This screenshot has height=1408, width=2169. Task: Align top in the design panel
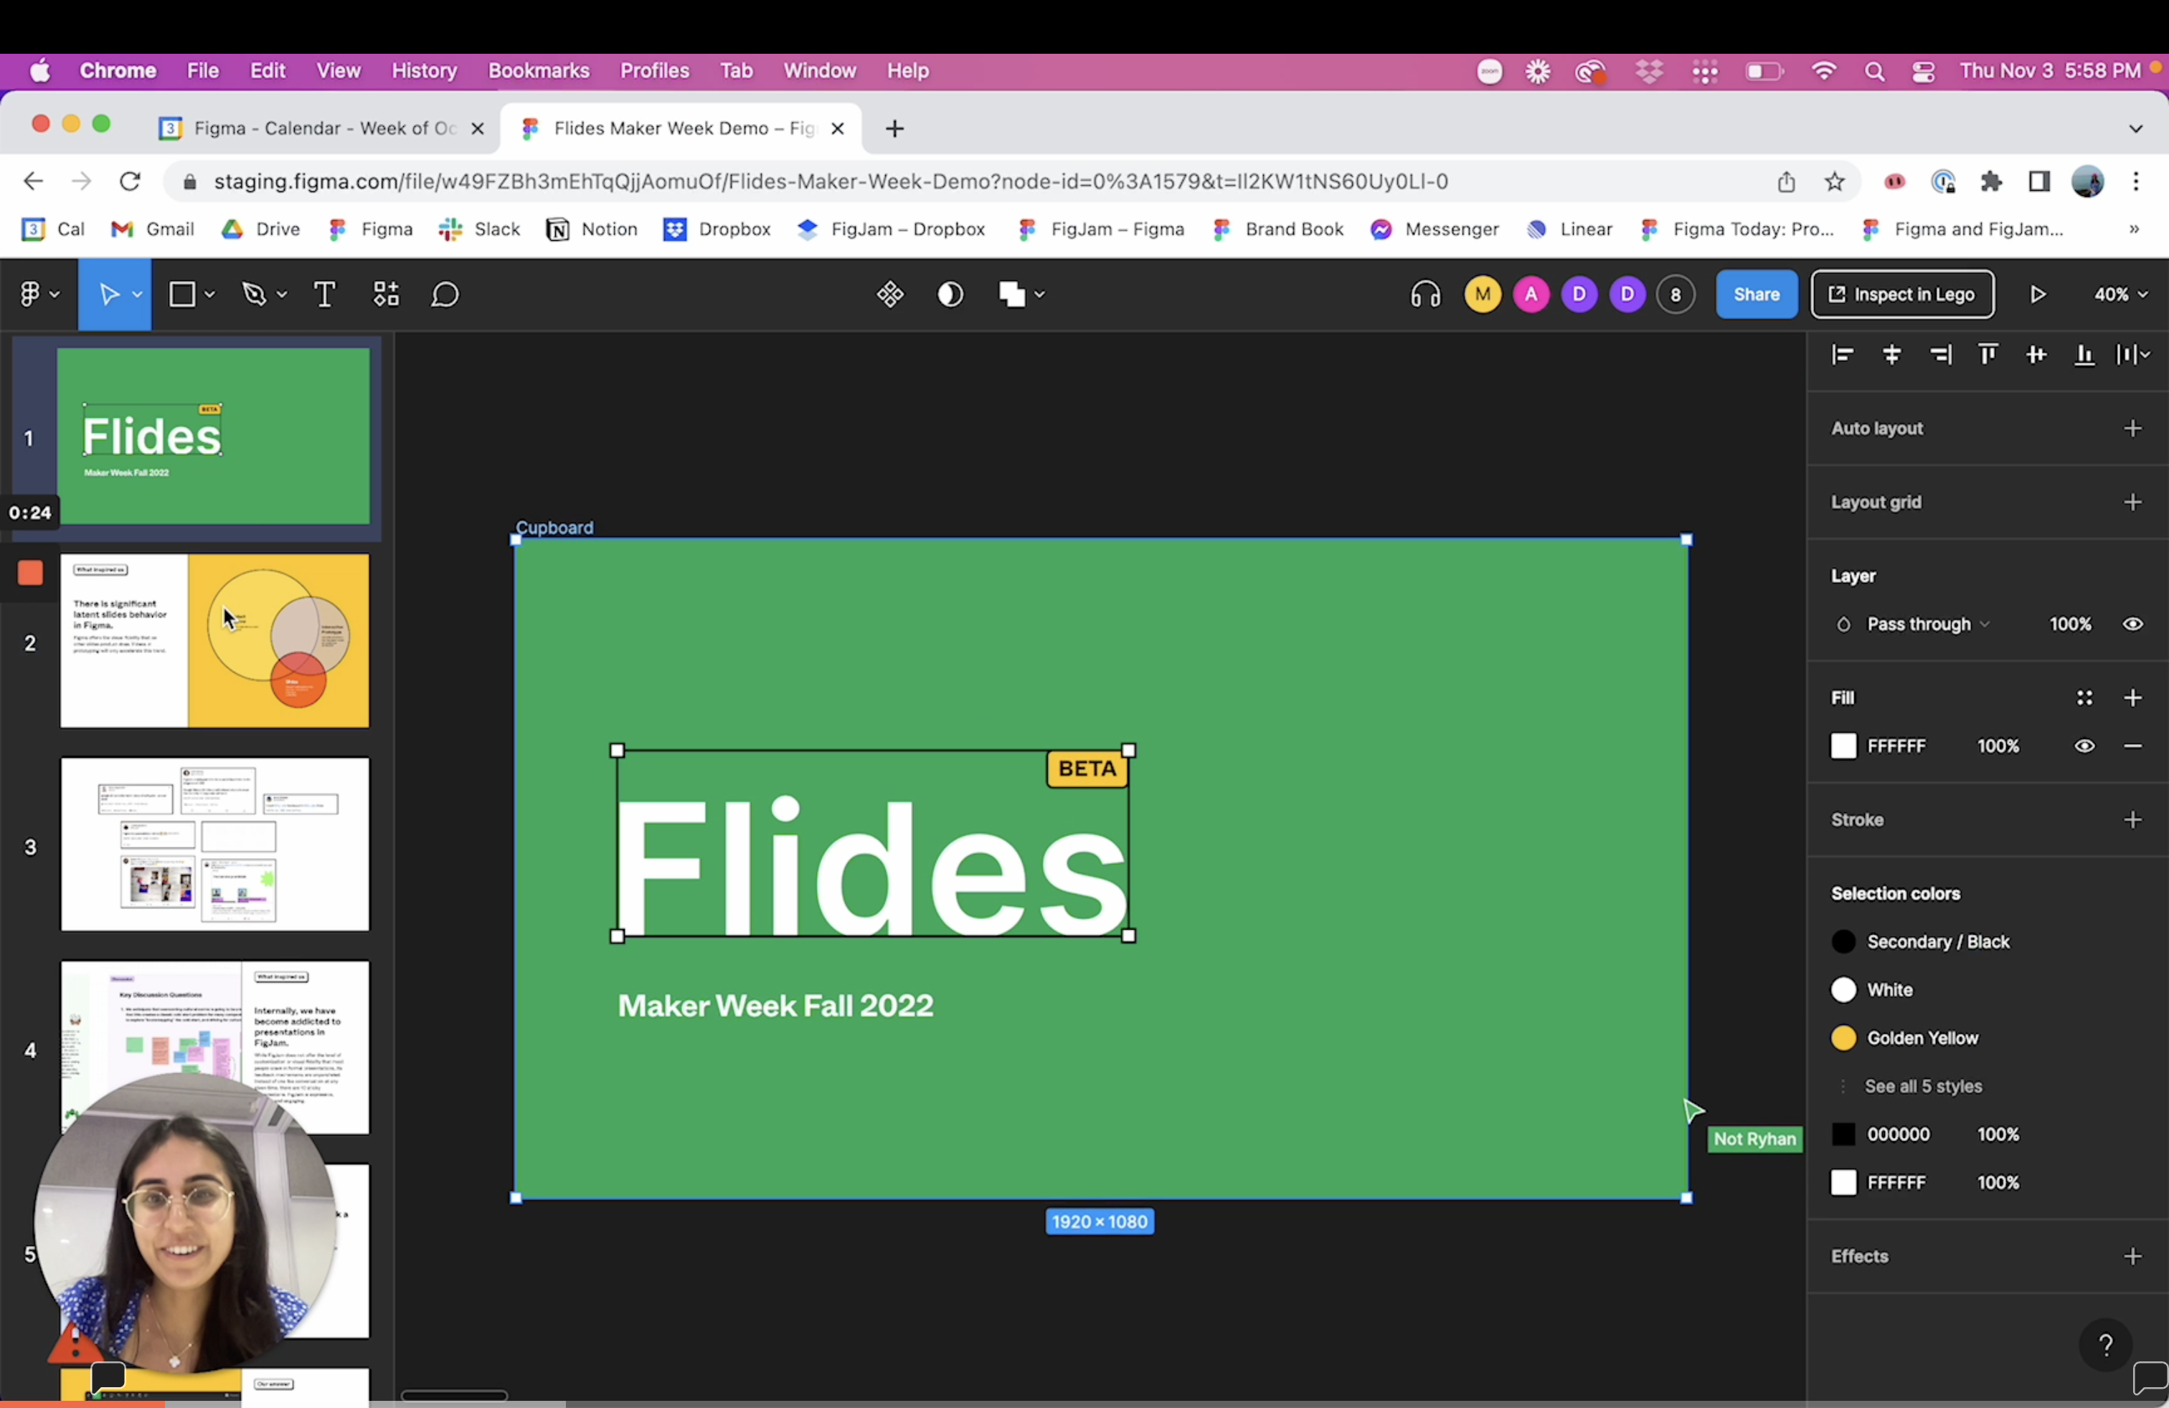[1988, 355]
